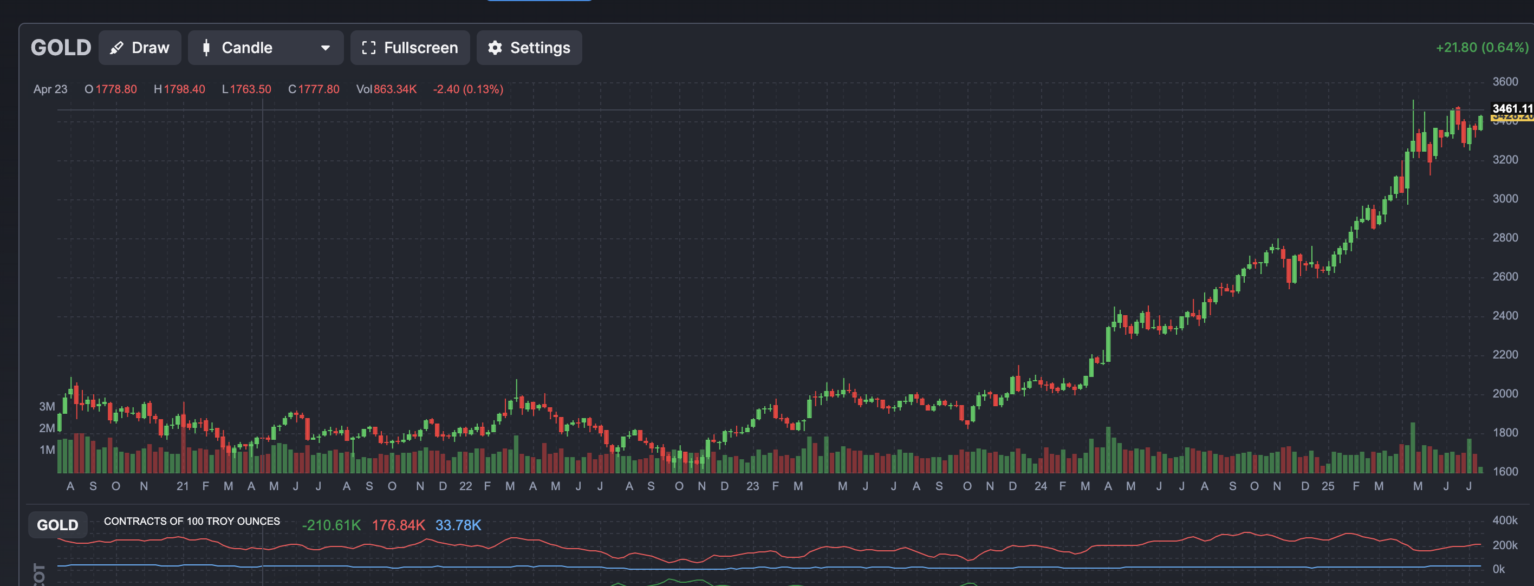The image size is (1534, 586).
Task: Click the 3000 price axis label
Action: click(x=1505, y=198)
